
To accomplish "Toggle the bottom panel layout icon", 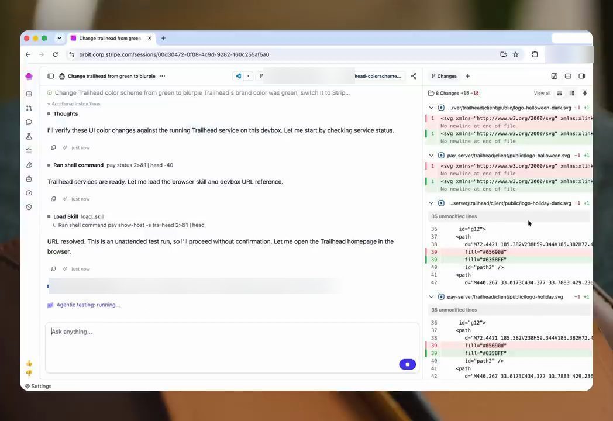I will pyautogui.click(x=568, y=76).
